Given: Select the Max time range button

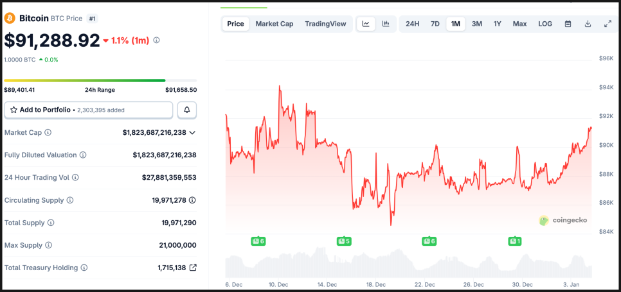Looking at the screenshot, I should [x=519, y=24].
